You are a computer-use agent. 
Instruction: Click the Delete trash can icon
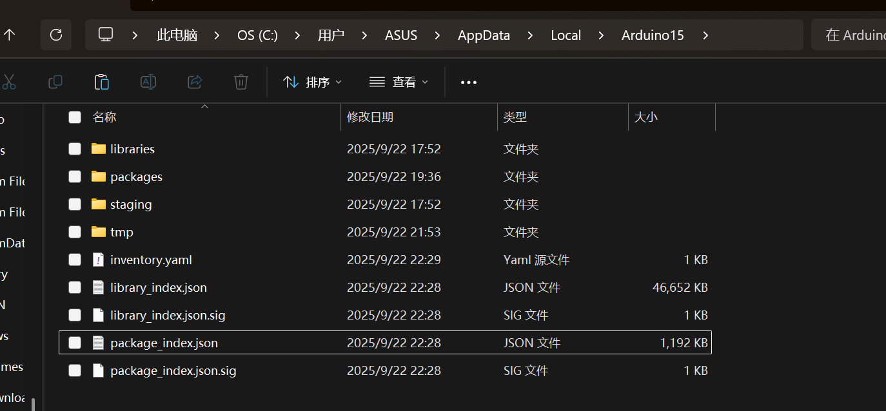[x=241, y=82]
